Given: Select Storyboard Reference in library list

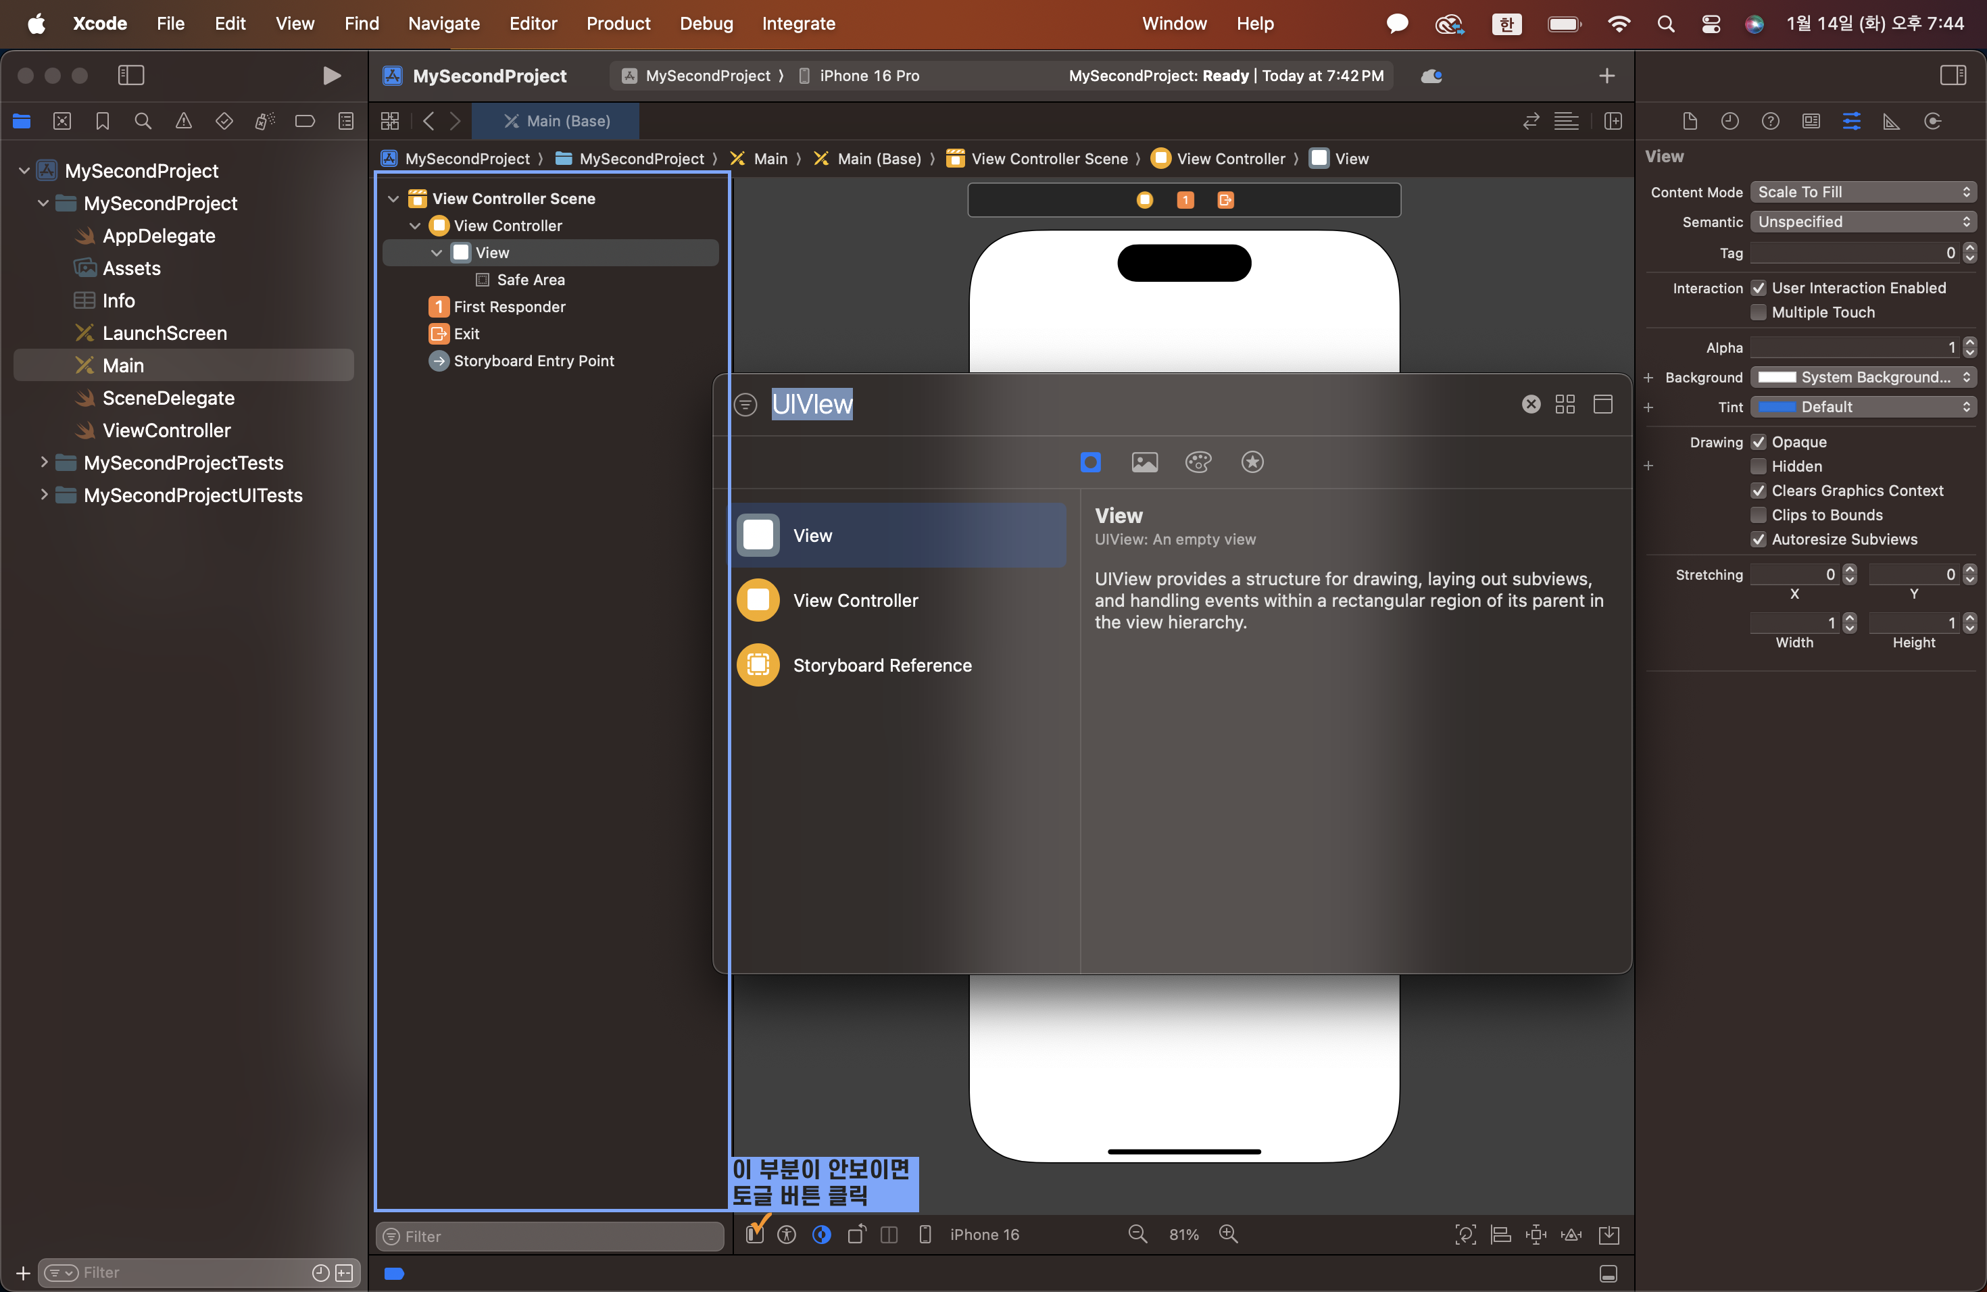Looking at the screenshot, I should [900, 665].
